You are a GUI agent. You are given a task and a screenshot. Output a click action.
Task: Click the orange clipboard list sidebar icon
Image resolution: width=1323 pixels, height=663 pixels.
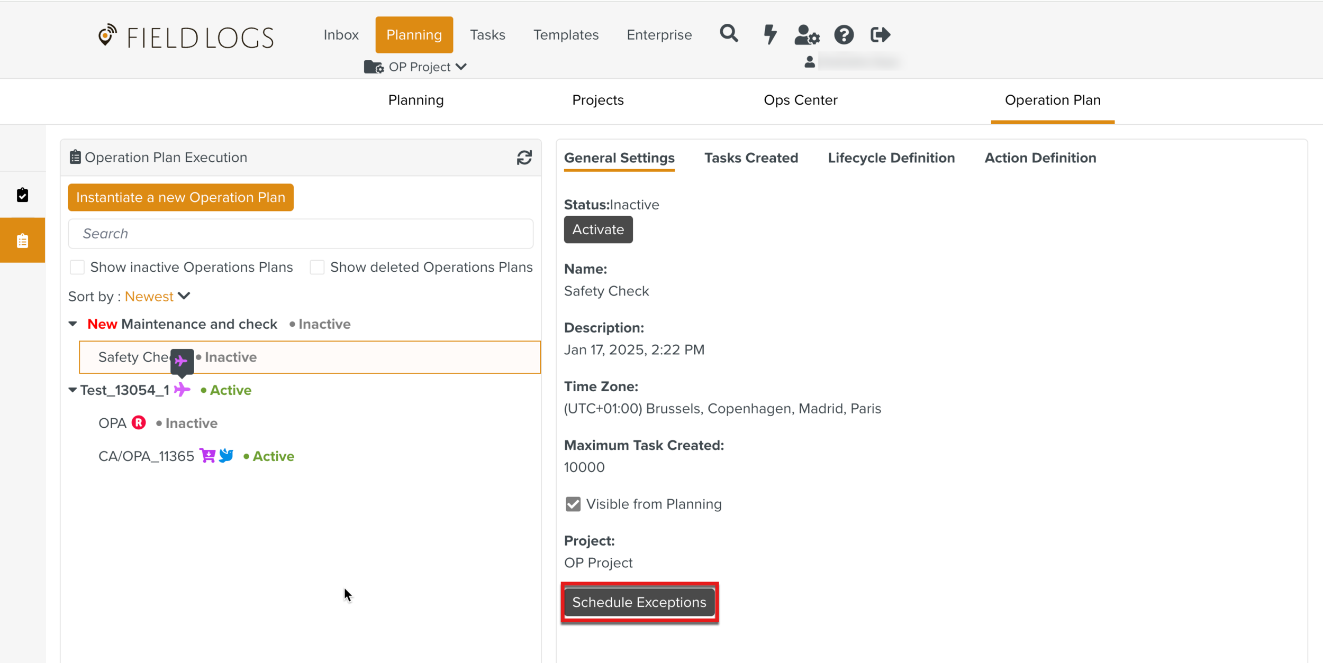(22, 241)
